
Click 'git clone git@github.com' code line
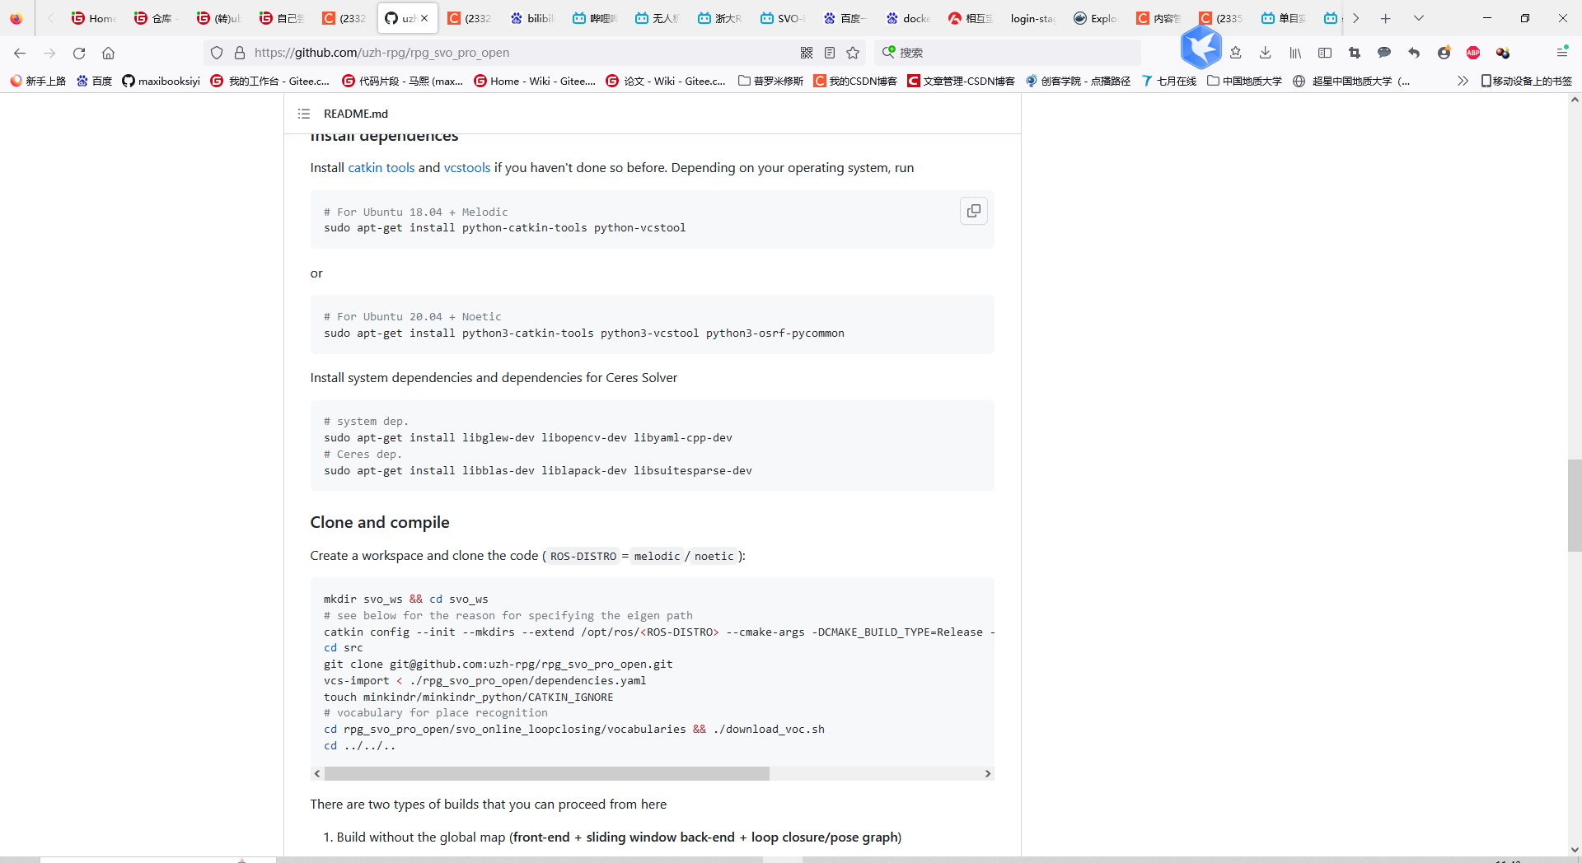point(498,664)
